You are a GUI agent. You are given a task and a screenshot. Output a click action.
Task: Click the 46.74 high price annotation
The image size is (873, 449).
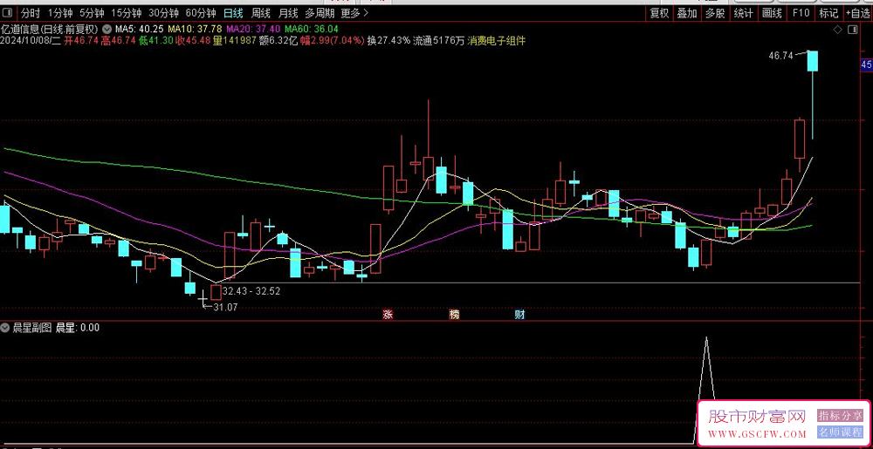780,55
